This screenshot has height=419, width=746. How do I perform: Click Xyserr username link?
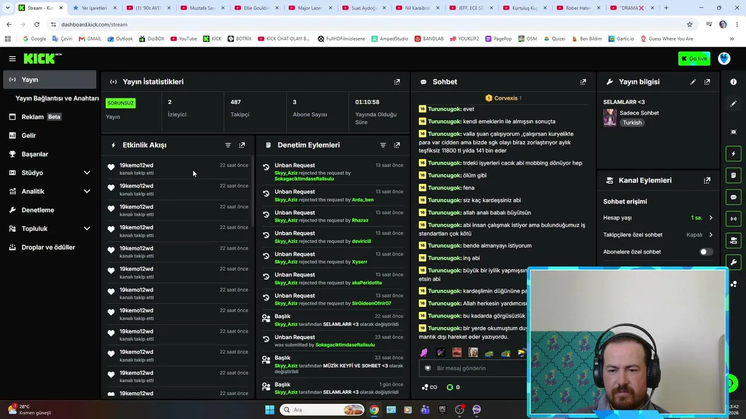coord(360,262)
